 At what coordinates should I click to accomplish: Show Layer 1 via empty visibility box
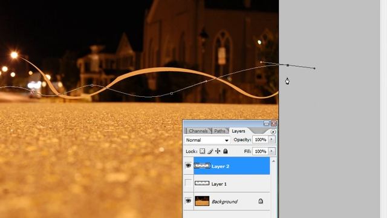[188, 183]
